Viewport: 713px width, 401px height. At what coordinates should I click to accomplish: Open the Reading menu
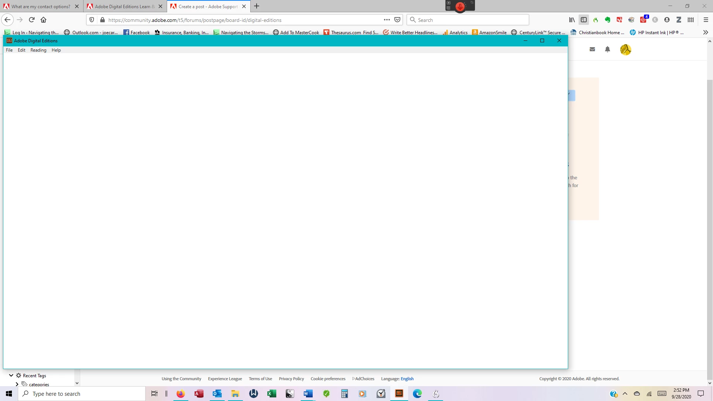[38, 50]
